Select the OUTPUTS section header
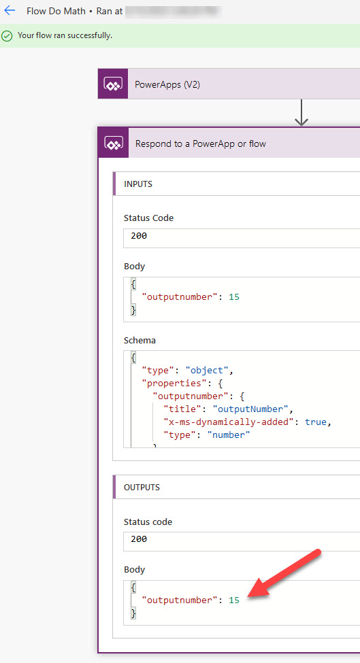This screenshot has height=663, width=360. click(236, 487)
